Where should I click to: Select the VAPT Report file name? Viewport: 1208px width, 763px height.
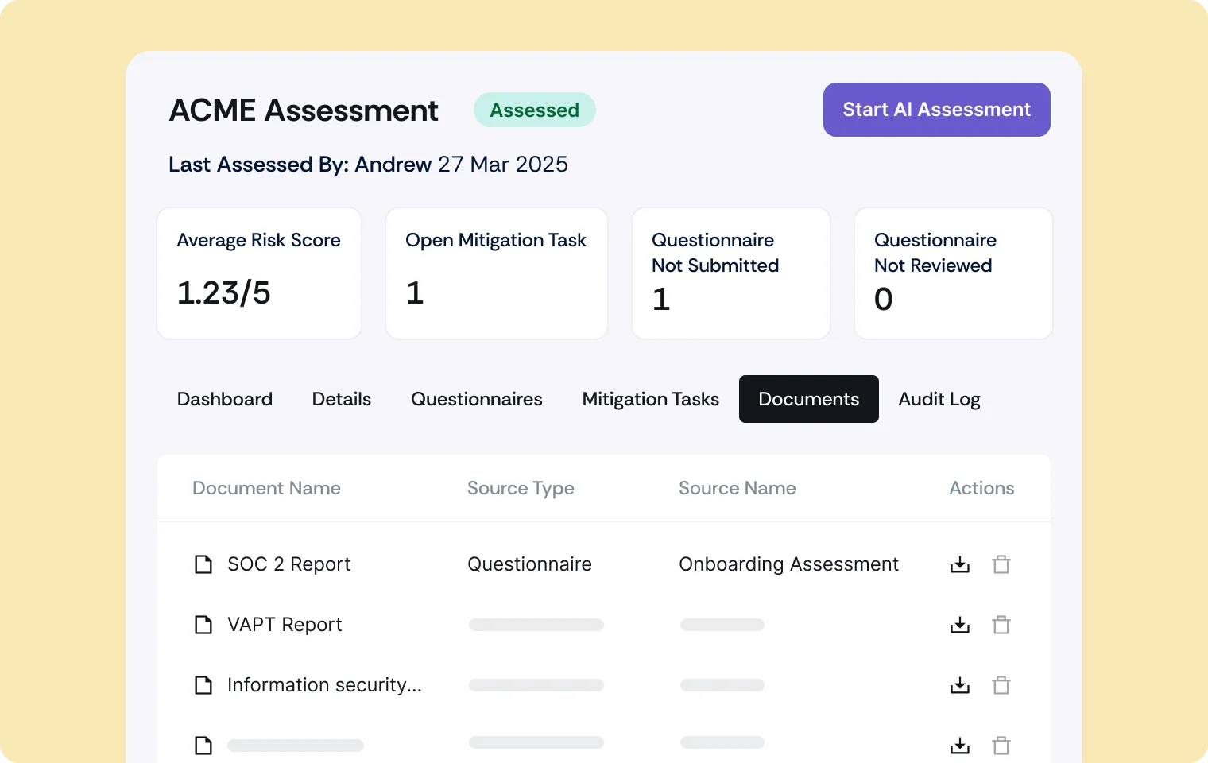(x=285, y=625)
